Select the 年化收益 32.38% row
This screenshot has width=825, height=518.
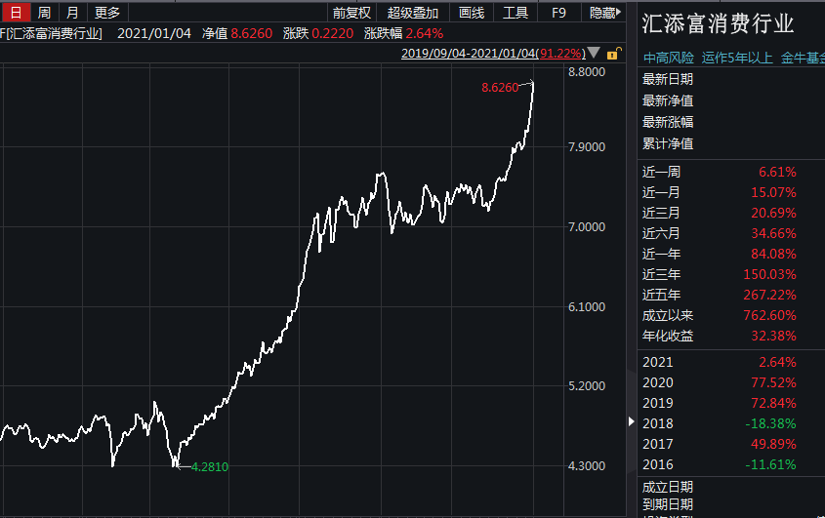(x=720, y=336)
